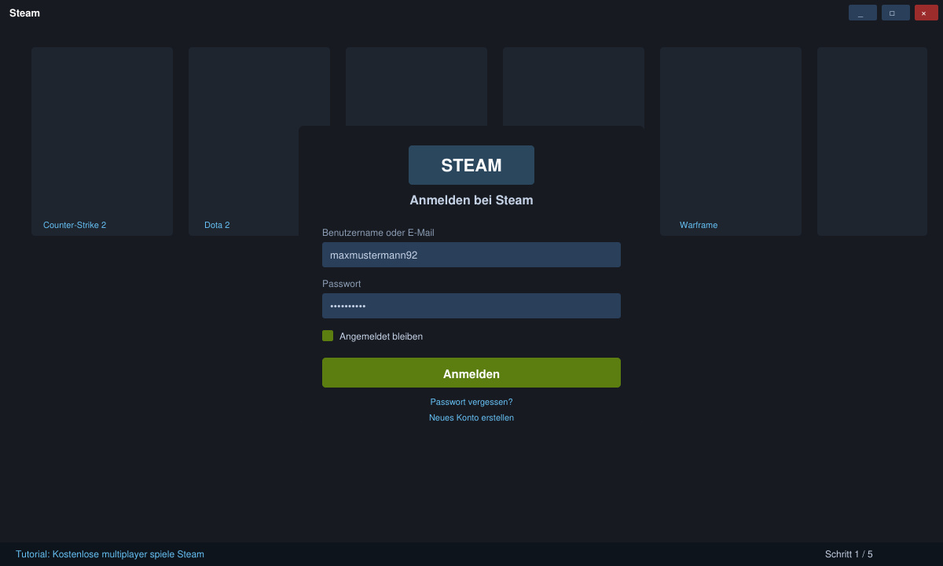
Task: Open the Warframe game card
Action: click(x=731, y=141)
